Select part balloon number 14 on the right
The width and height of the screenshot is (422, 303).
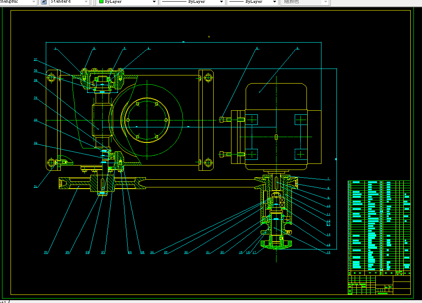(328, 234)
